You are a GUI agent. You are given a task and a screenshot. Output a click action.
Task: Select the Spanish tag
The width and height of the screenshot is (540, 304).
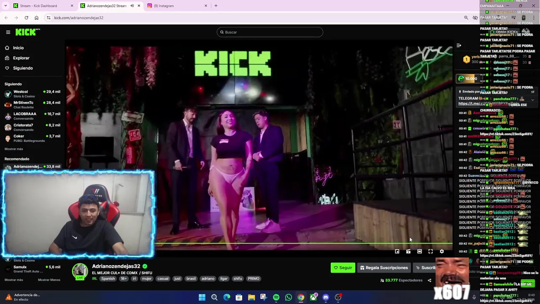click(x=108, y=279)
